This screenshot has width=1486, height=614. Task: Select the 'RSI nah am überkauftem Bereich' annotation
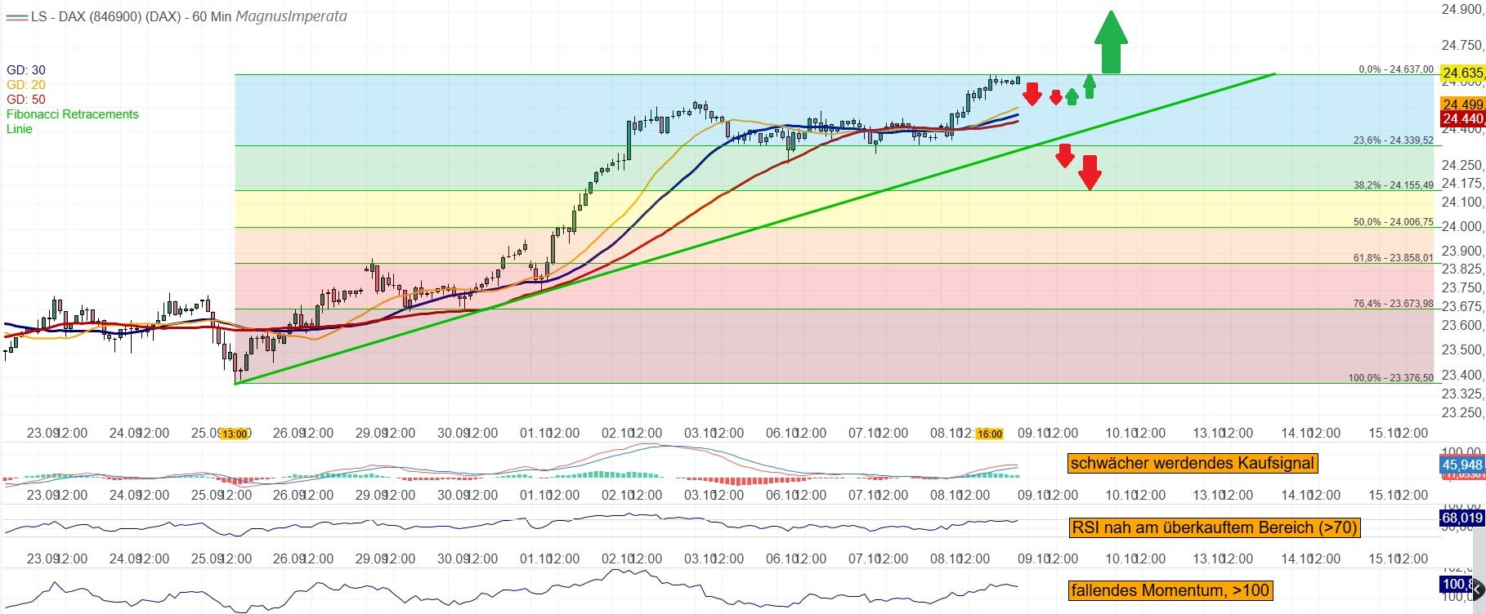(1214, 527)
